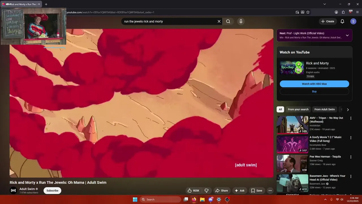Open list all tabs dropdown
362x204 pixels.
(x=325, y=4)
